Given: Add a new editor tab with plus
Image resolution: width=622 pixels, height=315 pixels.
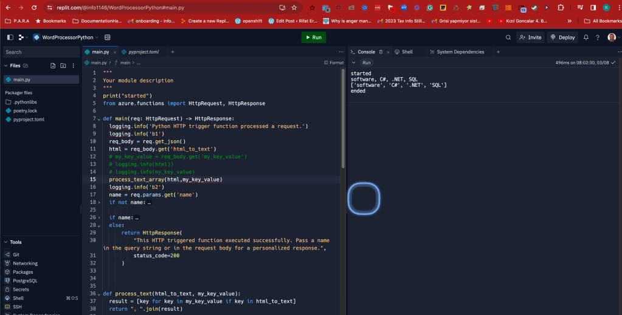Looking at the screenshot, I should [173, 52].
